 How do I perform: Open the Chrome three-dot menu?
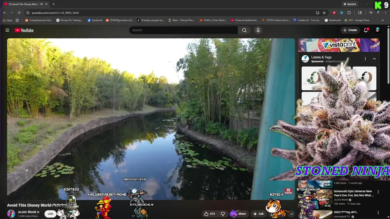(x=385, y=13)
